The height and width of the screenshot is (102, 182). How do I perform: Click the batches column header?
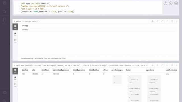(x=25, y=70)
